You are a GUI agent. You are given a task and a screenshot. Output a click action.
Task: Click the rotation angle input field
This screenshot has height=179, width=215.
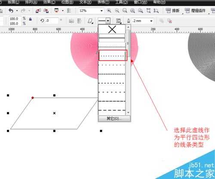tap(52, 21)
